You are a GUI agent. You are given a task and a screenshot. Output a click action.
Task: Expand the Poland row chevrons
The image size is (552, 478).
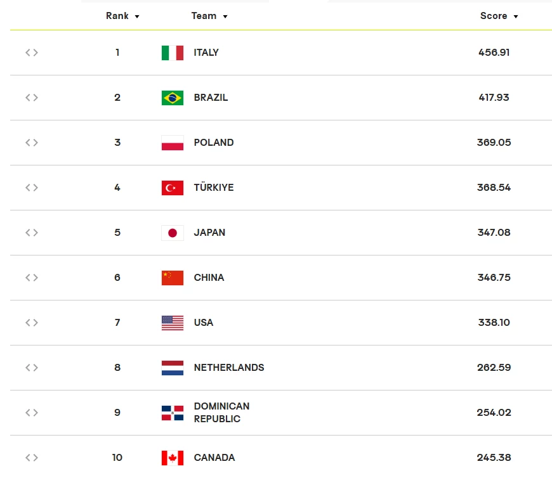pos(32,143)
